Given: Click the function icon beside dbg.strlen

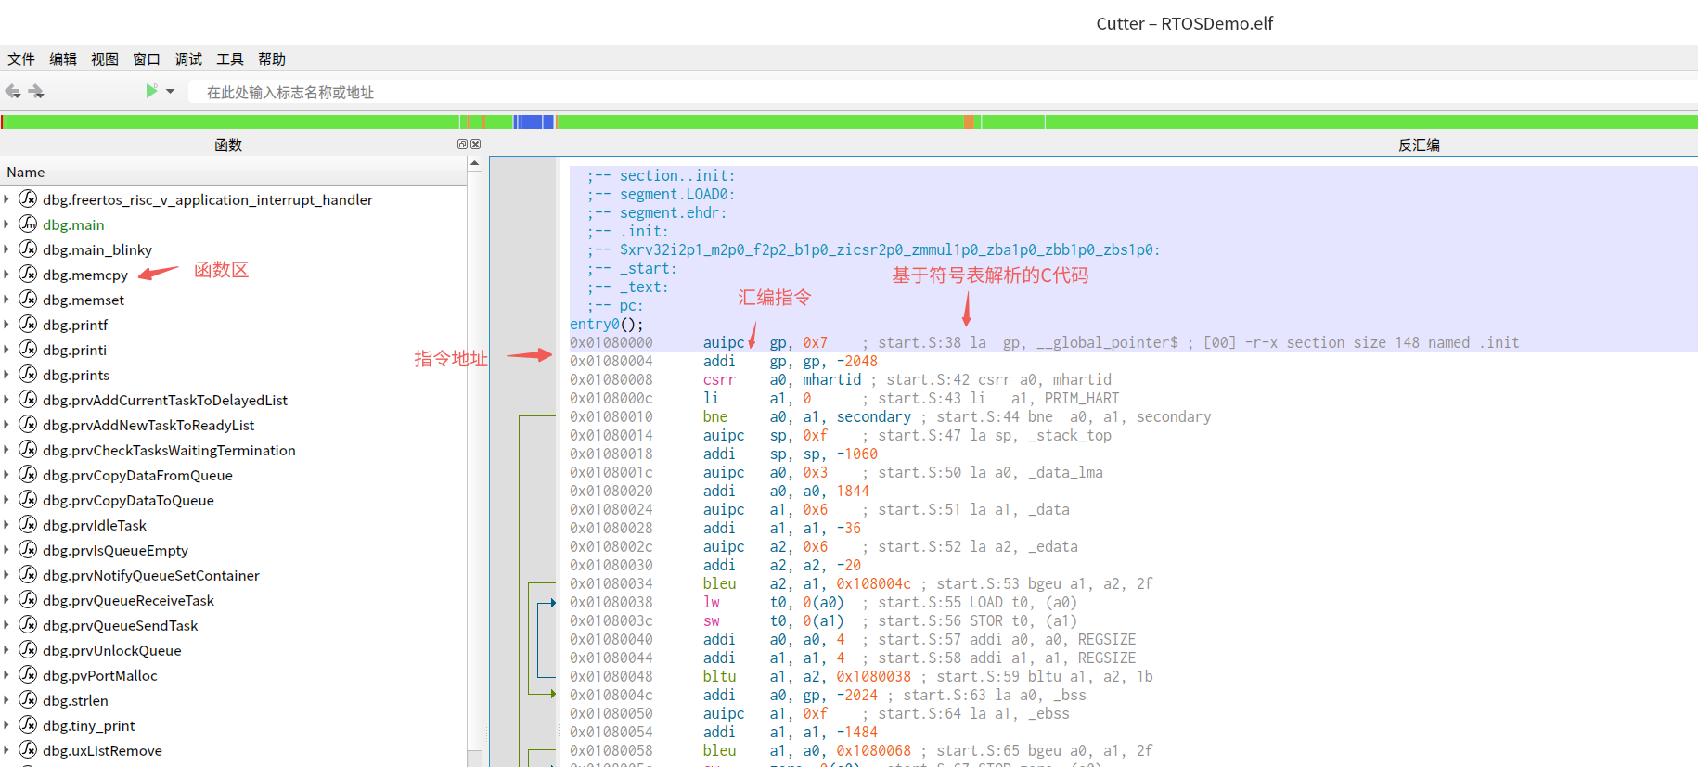Looking at the screenshot, I should (x=29, y=700).
